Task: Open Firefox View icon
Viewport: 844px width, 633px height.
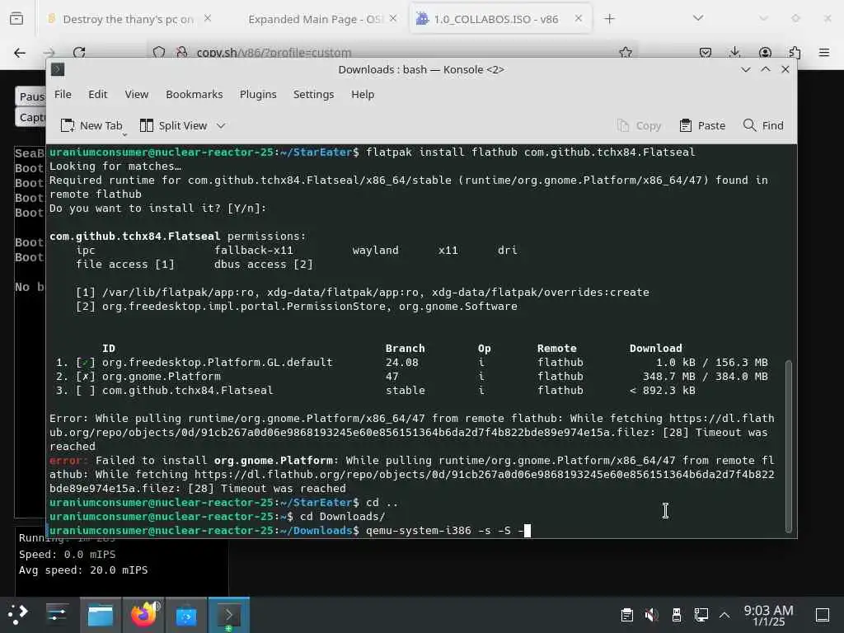Action: coord(16,19)
